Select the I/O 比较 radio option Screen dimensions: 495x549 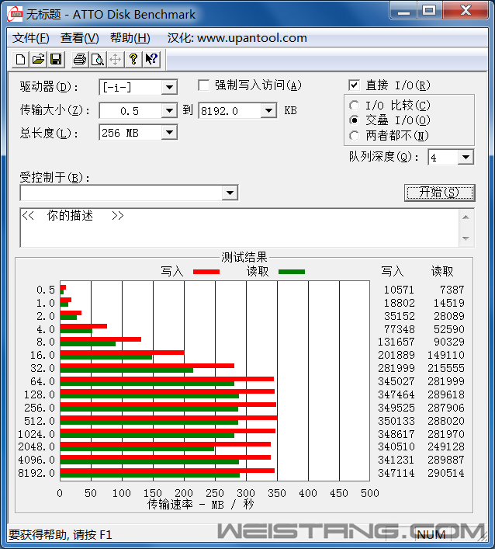(x=354, y=106)
